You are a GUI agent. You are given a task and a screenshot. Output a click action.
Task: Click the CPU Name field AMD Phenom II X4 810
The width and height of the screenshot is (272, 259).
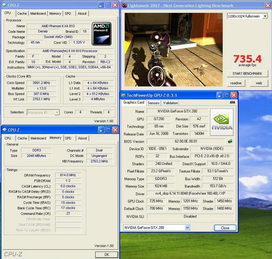[x=58, y=26]
